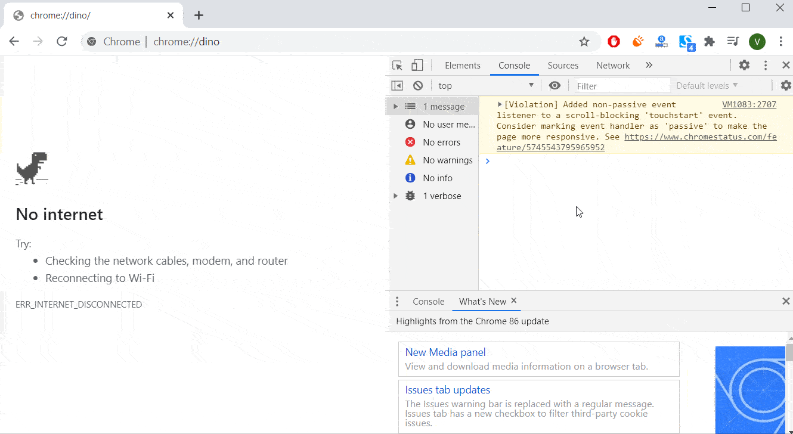This screenshot has width=793, height=434.
Task: Click the ERR_INTERNET_DISCONNECTED error code
Action: (x=79, y=305)
